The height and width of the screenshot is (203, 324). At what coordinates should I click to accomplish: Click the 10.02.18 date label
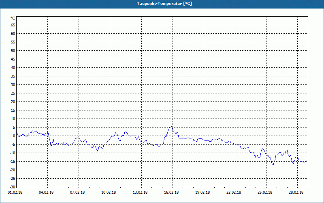109,192
